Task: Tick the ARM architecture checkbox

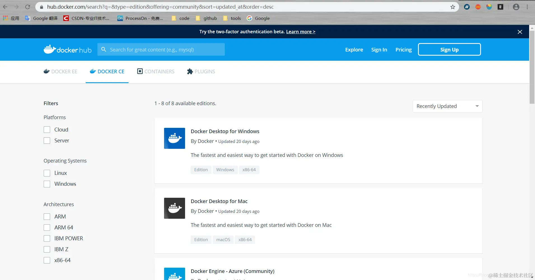Action: click(x=47, y=217)
